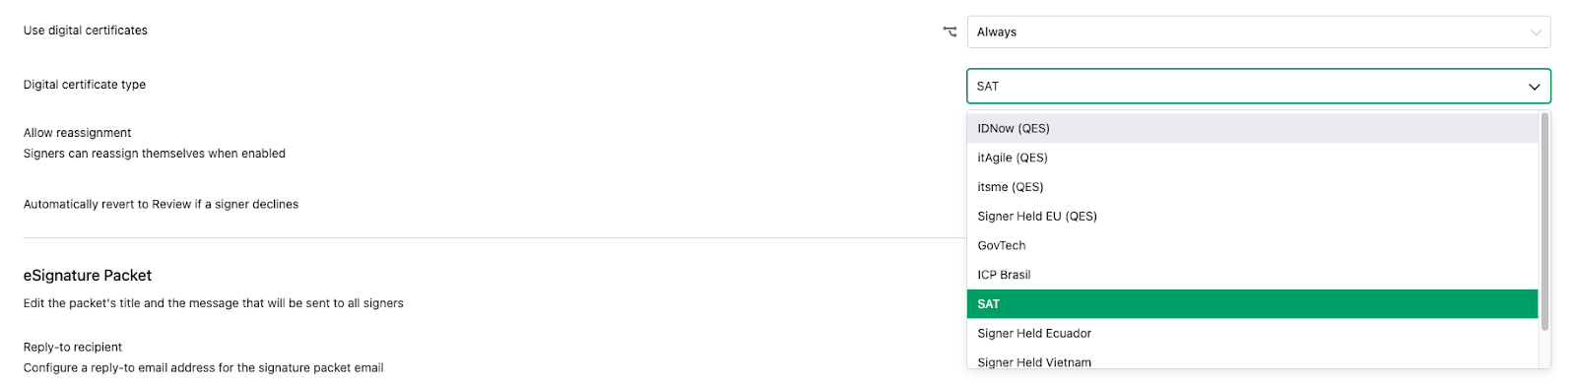This screenshot has width=1576, height=384.
Task: Click the chevron arrow on SAT dropdown
Action: [x=1535, y=87]
